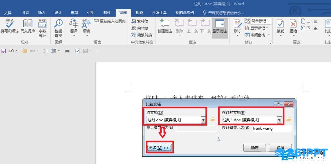Click the 这时.doc original document combo box
This screenshot has height=164, width=331.
click(176, 120)
